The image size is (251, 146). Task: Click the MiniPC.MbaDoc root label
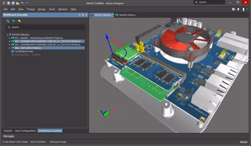click(21, 35)
